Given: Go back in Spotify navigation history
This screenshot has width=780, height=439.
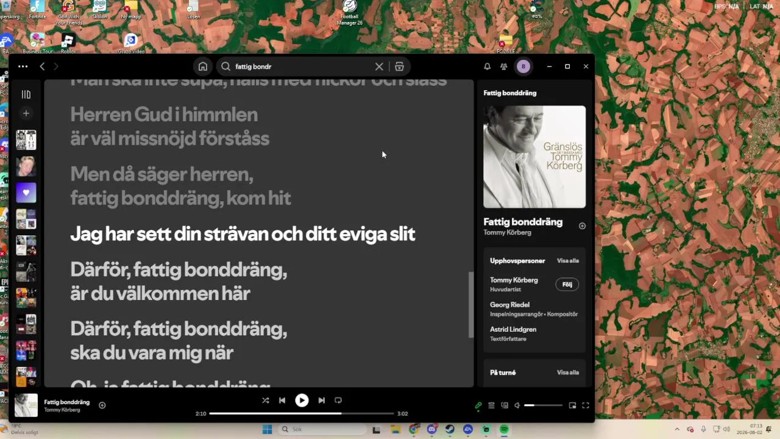Looking at the screenshot, I should pyautogui.click(x=42, y=66).
